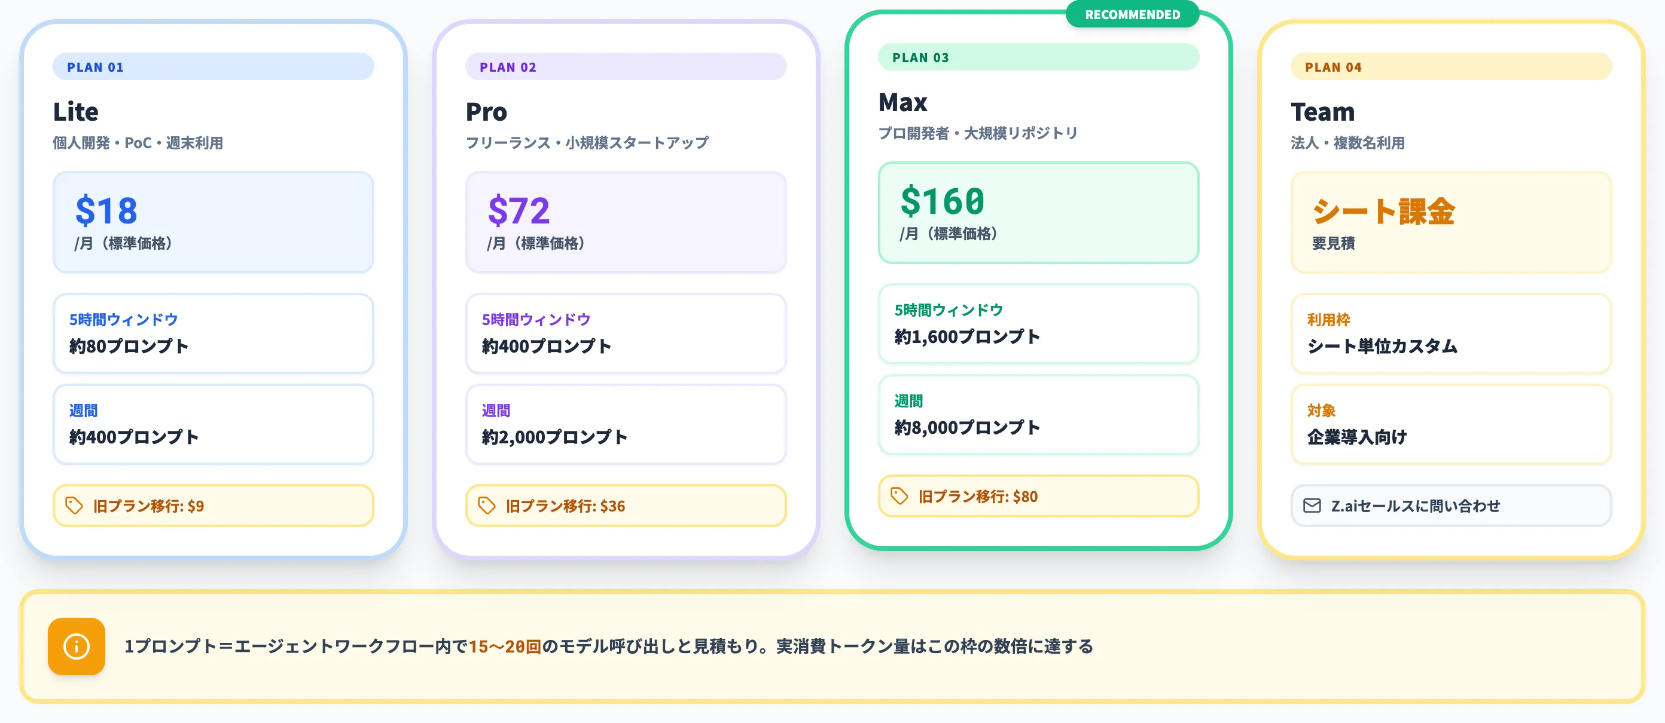Screen dimensions: 1665x723
Task: Click the 週間 label in Lite plan
Action: [x=83, y=410]
